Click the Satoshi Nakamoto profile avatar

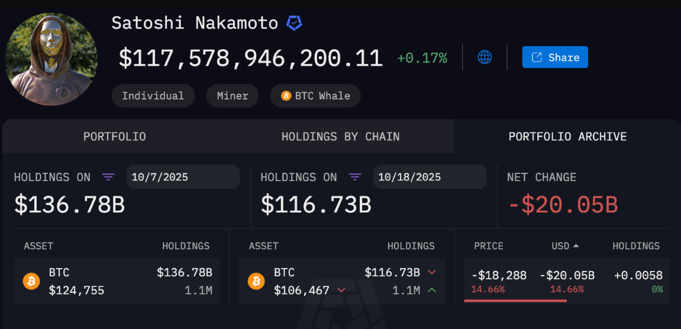(x=51, y=60)
